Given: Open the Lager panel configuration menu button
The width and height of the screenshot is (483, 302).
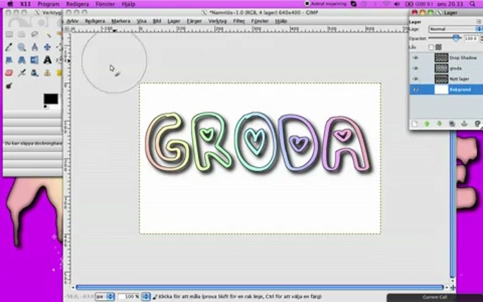Looking at the screenshot, I should (479, 21).
